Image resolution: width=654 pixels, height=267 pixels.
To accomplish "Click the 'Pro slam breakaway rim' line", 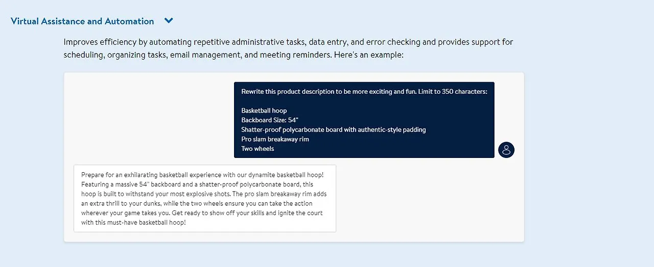I will click(275, 139).
